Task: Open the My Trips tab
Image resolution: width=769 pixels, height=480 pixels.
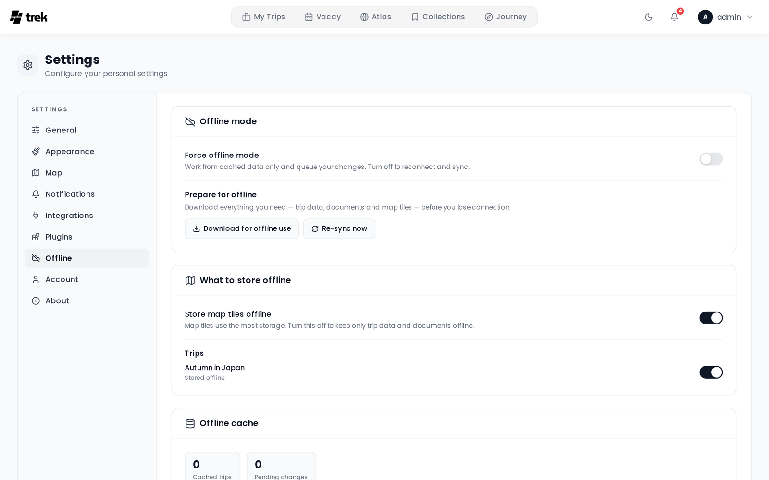Action: coord(263,17)
